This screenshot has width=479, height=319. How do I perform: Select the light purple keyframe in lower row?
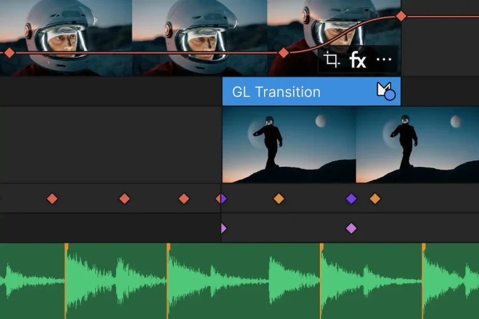click(351, 228)
